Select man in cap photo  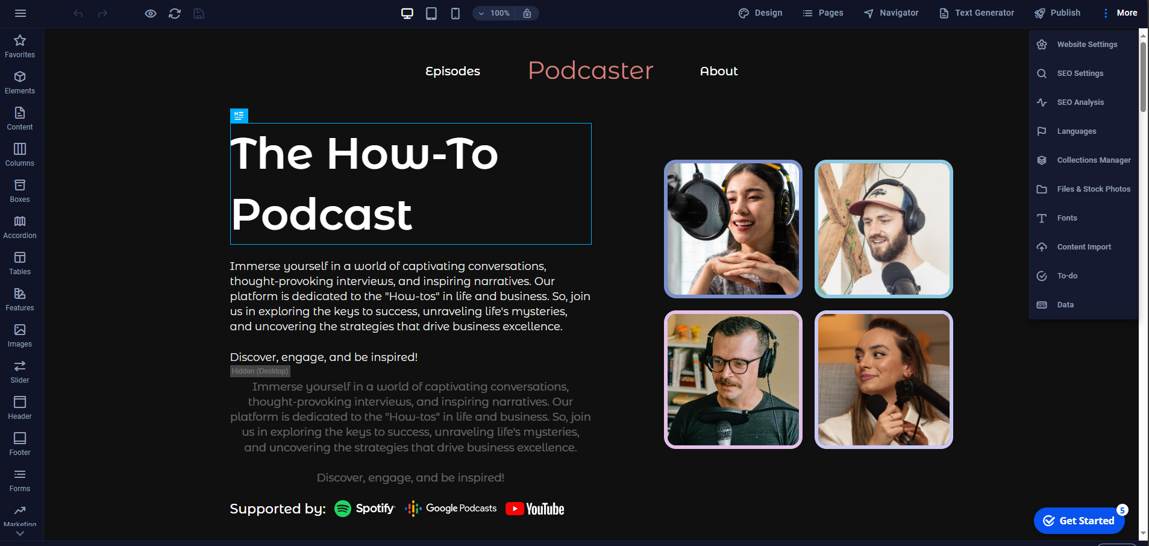click(x=884, y=229)
